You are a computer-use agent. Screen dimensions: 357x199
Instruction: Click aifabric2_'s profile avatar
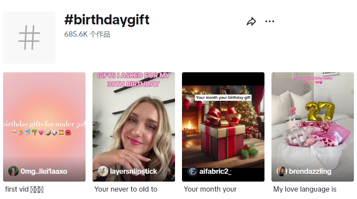pos(192,171)
